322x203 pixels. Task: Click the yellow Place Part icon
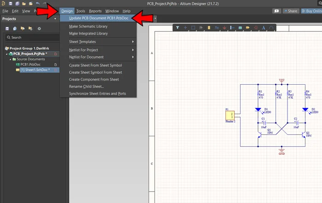coord(209,28)
